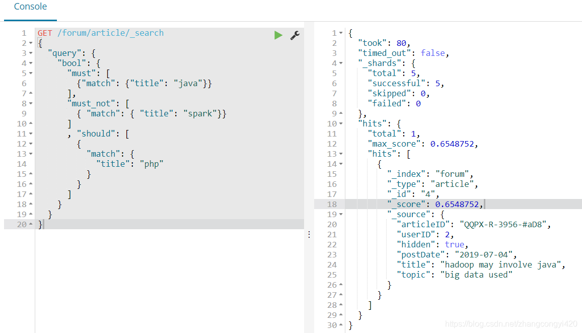The width and height of the screenshot is (582, 333).
Task: Collapse the query object on line 3
Action: 32,53
